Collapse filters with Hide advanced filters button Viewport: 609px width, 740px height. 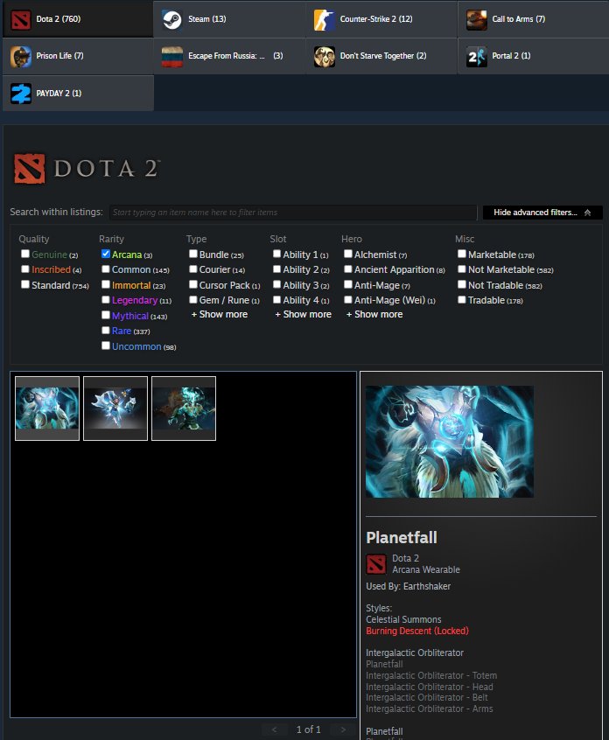tap(542, 213)
